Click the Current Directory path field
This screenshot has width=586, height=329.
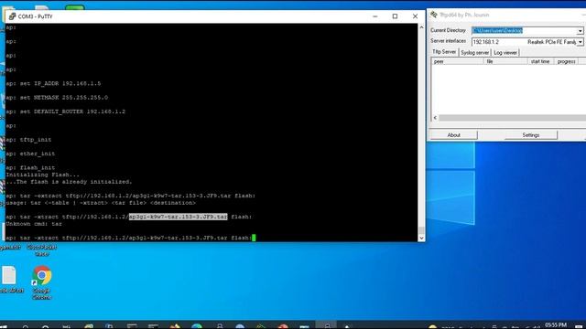point(525,30)
